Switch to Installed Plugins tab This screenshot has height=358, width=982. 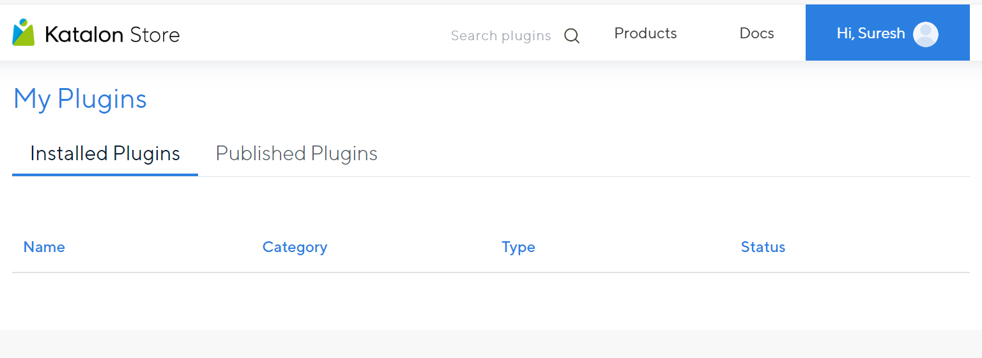coord(105,154)
